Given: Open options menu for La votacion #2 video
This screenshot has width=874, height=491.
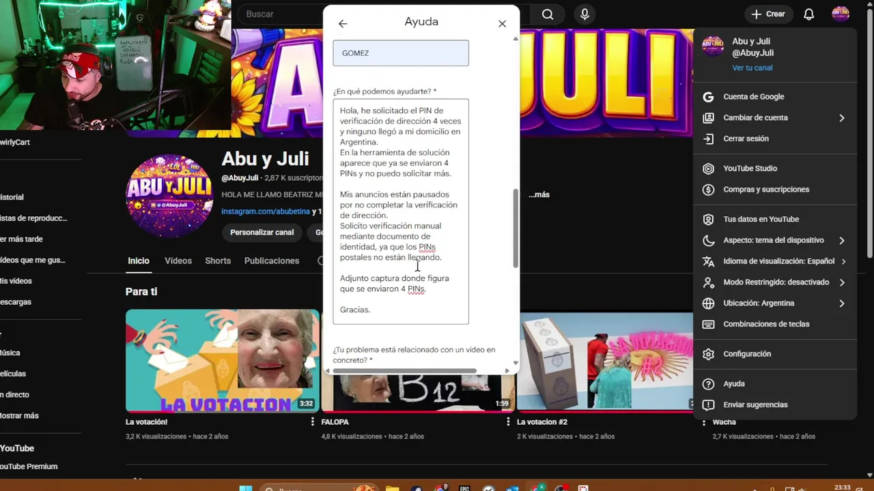Looking at the screenshot, I should point(703,422).
